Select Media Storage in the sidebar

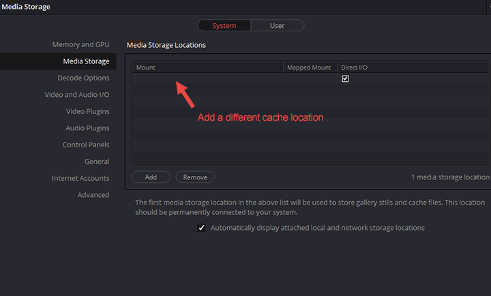(x=86, y=61)
